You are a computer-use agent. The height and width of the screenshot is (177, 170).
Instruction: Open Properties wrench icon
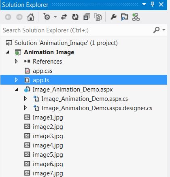click(113, 17)
